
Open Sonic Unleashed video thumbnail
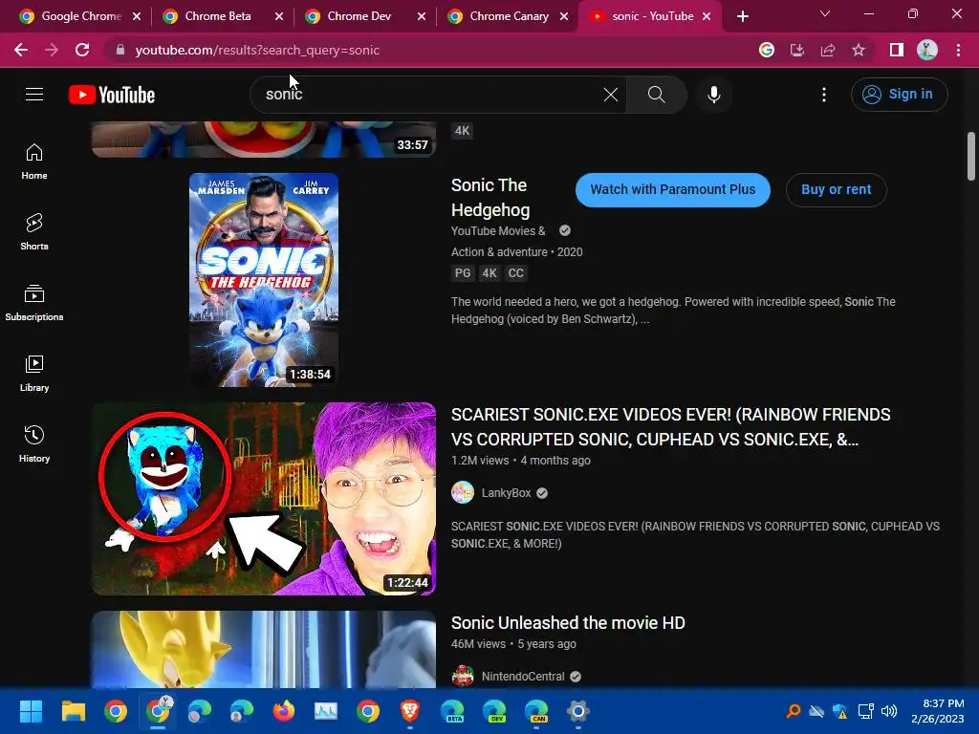point(264,649)
